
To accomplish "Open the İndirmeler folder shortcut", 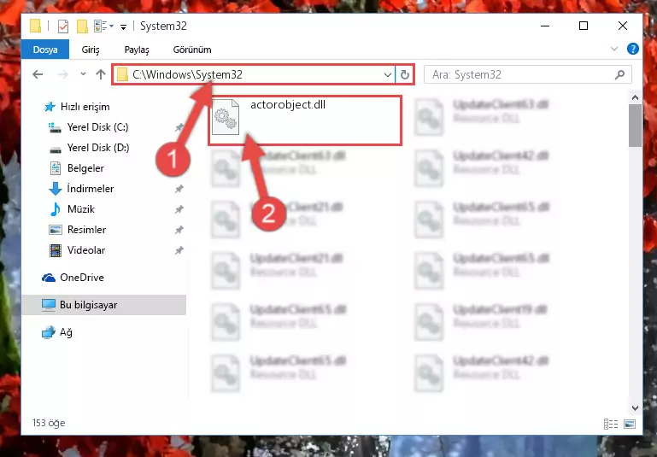I will click(x=82, y=189).
